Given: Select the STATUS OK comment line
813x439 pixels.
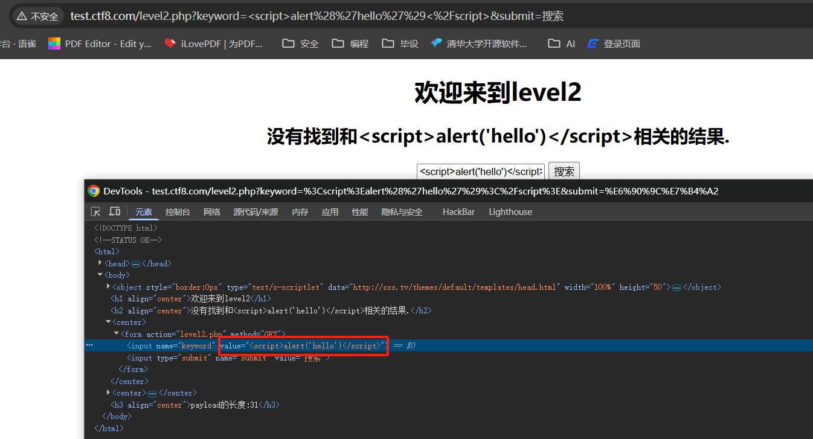Looking at the screenshot, I should pos(128,240).
